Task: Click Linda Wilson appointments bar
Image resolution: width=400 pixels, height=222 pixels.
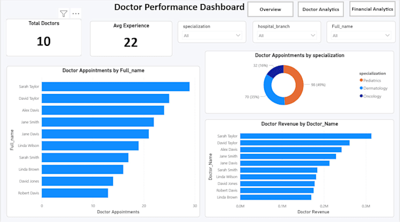Action: 90,146
